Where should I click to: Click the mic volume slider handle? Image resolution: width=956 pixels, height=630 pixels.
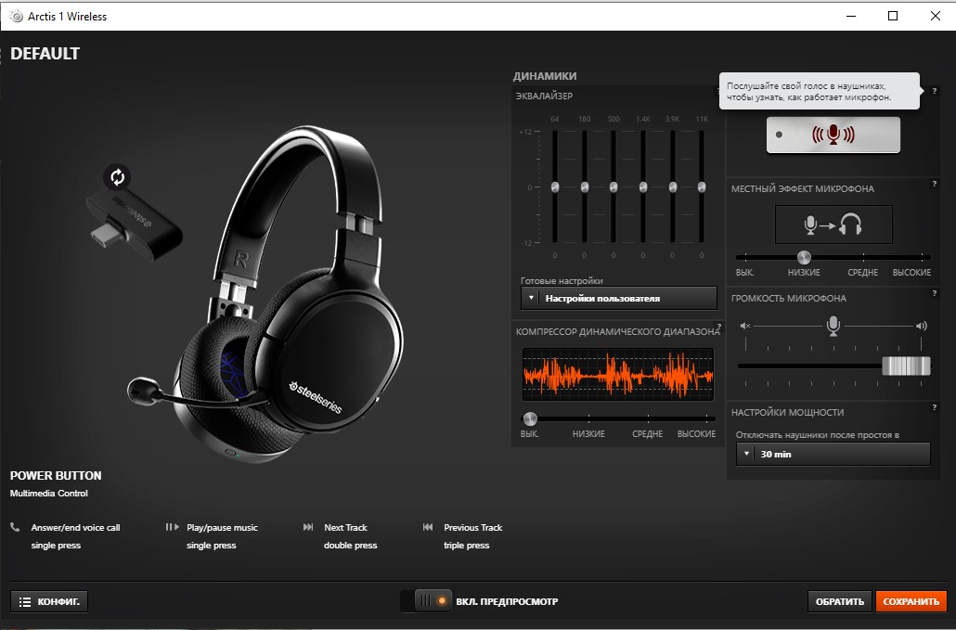pyautogui.click(x=906, y=366)
